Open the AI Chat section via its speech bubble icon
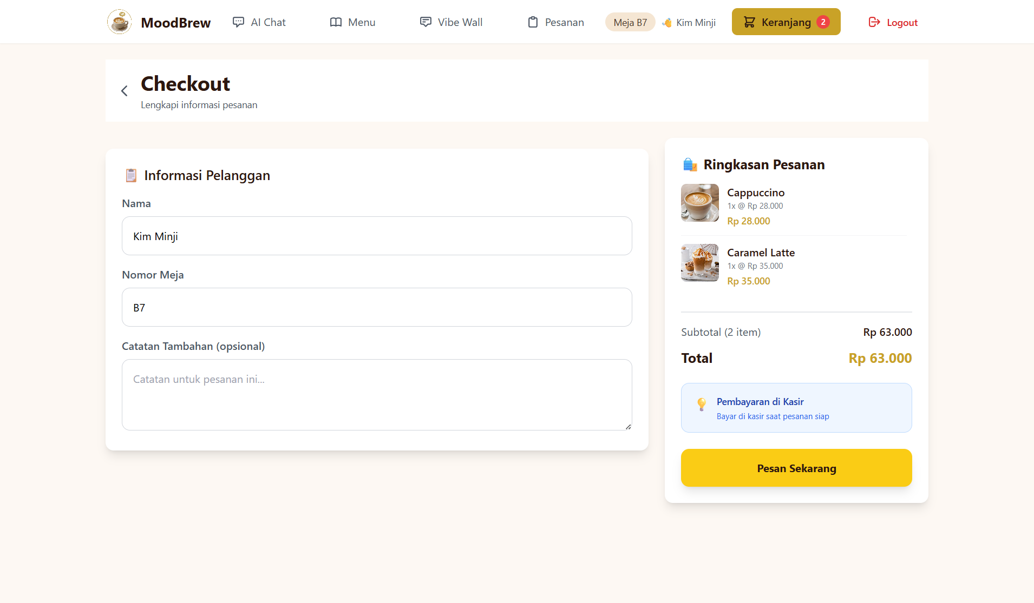Image resolution: width=1034 pixels, height=603 pixels. (239, 22)
